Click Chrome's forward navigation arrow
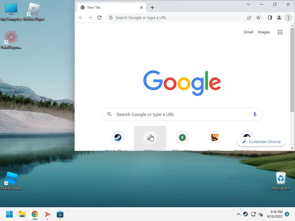The width and height of the screenshot is (295, 221). (x=90, y=18)
